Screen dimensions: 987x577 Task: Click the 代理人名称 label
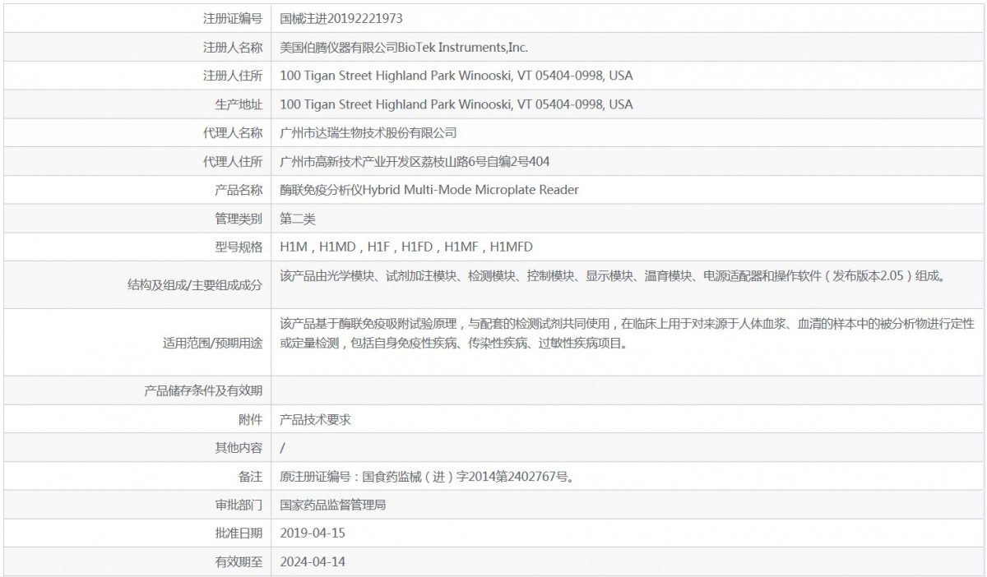pyautogui.click(x=233, y=132)
